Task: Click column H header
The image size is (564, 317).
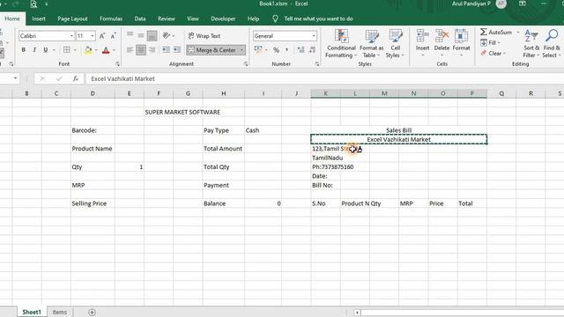Action: click(x=223, y=93)
